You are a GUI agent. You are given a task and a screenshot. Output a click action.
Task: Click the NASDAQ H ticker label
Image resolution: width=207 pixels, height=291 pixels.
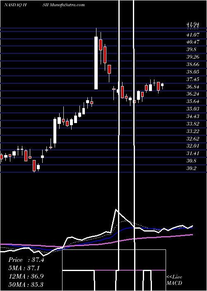(x=16, y=5)
